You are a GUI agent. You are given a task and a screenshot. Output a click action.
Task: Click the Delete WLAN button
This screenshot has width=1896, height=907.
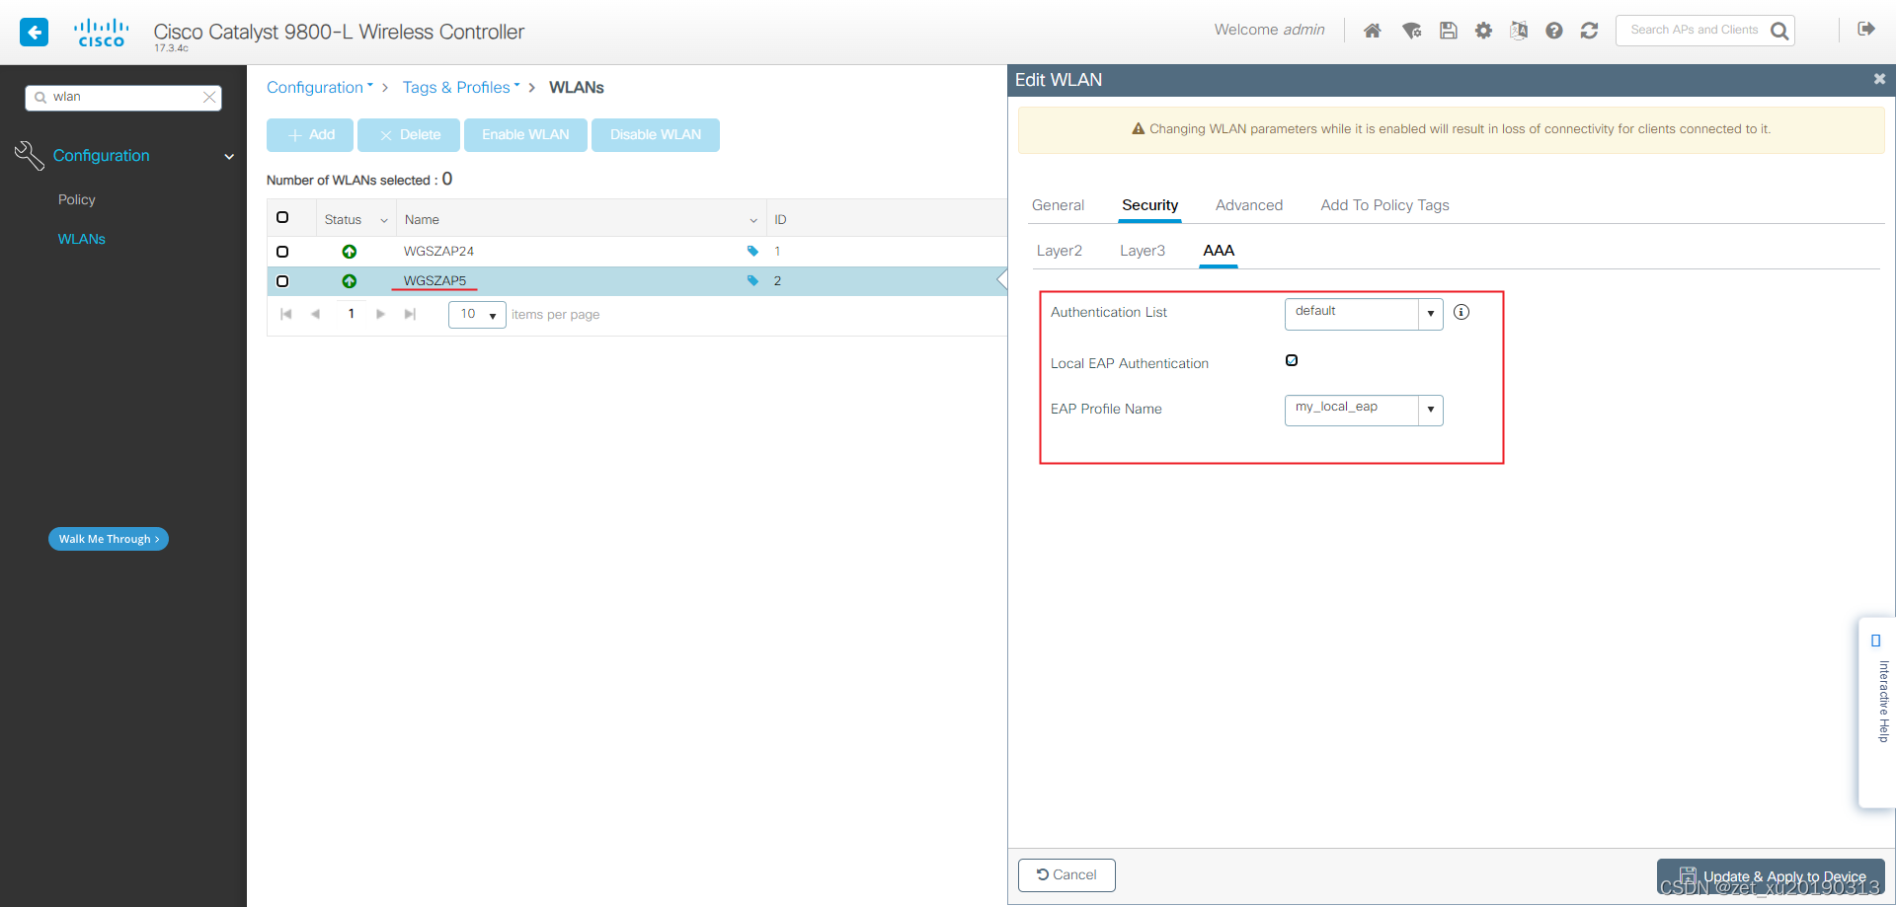pyautogui.click(x=409, y=135)
